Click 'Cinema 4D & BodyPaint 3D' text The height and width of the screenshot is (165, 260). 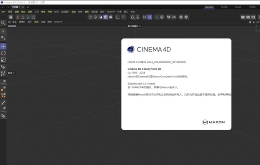(144, 69)
